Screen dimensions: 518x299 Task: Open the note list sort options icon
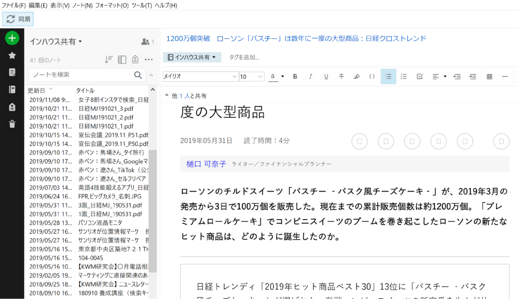coord(109,60)
